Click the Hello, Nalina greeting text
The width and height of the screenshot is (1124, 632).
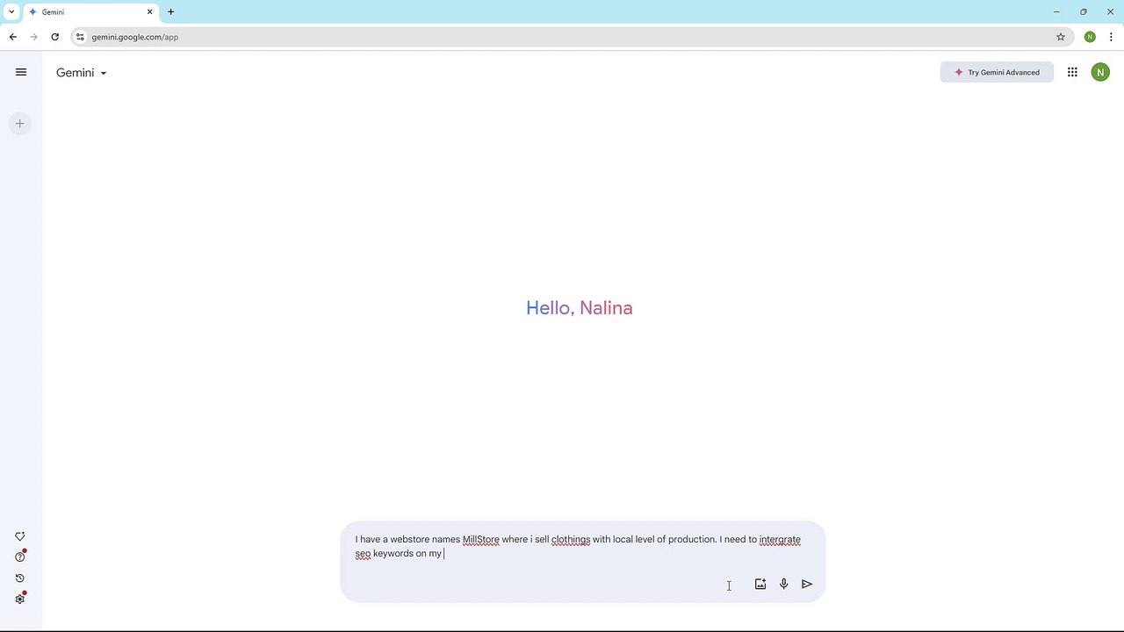coord(580,308)
